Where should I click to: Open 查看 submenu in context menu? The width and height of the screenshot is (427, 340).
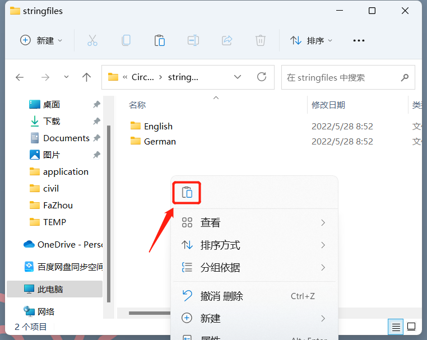(x=254, y=222)
